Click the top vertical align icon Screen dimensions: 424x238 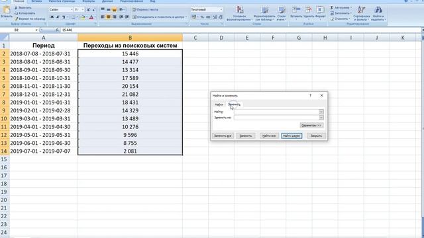(x=103, y=9)
